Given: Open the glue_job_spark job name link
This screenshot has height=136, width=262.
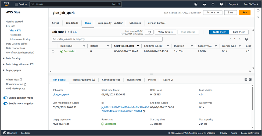Looking at the screenshot, I should click(61, 95).
